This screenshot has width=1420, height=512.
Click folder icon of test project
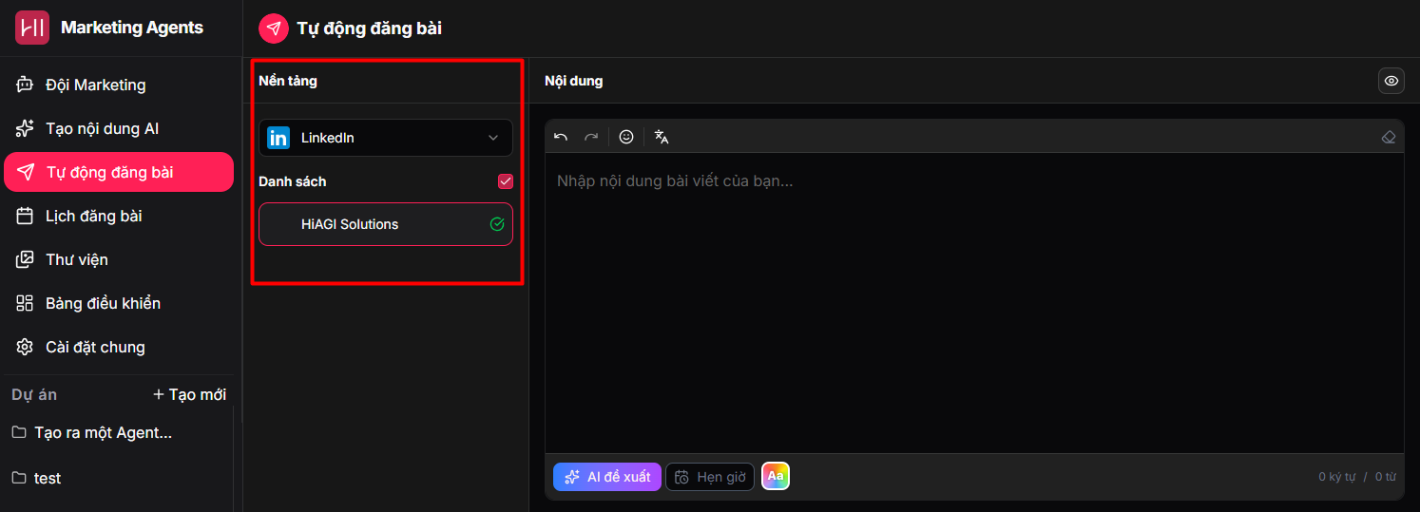click(19, 478)
